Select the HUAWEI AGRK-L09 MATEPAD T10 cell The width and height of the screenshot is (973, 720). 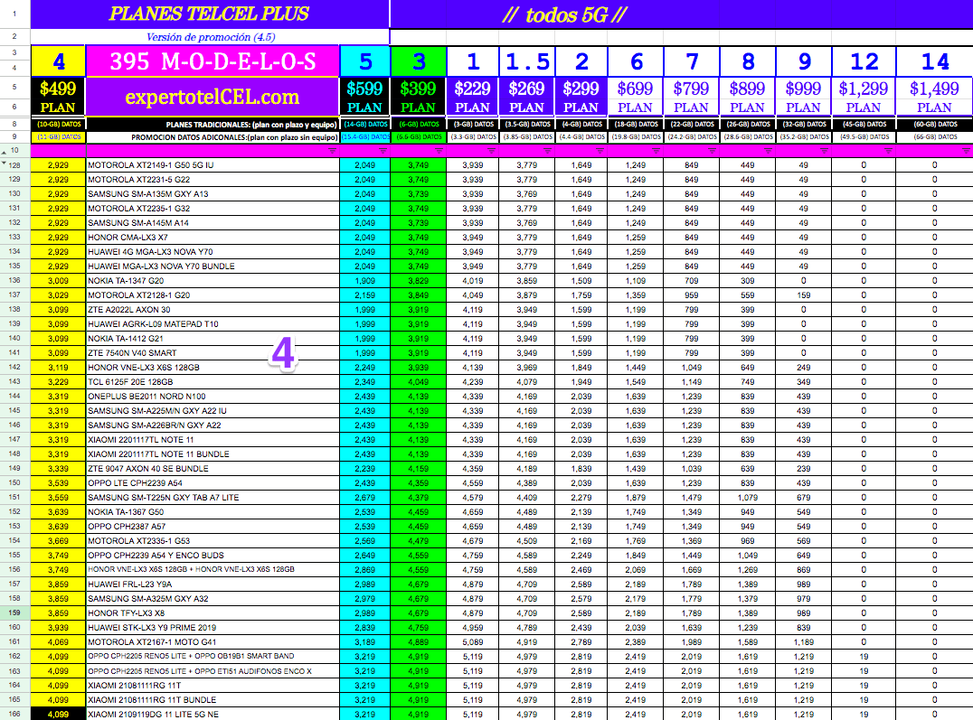click(x=213, y=323)
